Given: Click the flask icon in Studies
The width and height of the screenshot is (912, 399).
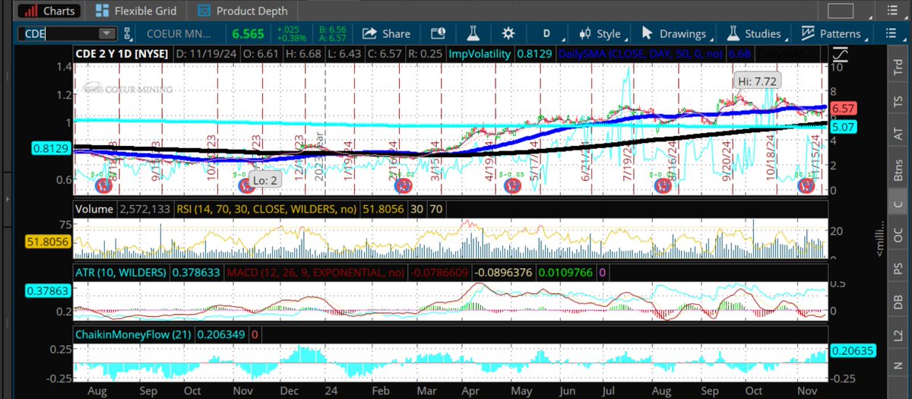Looking at the screenshot, I should 733,33.
